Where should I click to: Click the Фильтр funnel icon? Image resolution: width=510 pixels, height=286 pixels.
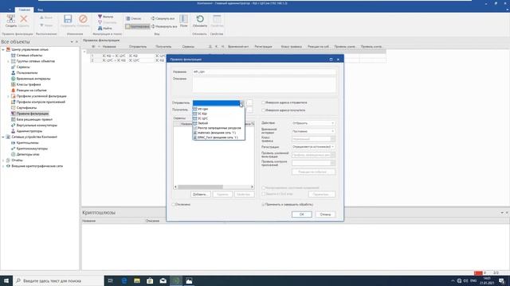pos(100,17)
